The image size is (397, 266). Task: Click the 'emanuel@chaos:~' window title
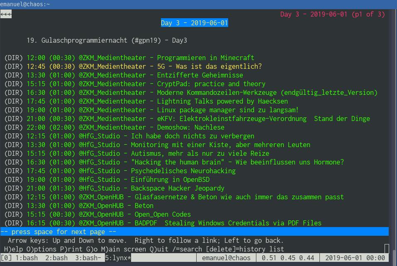[25, 4]
